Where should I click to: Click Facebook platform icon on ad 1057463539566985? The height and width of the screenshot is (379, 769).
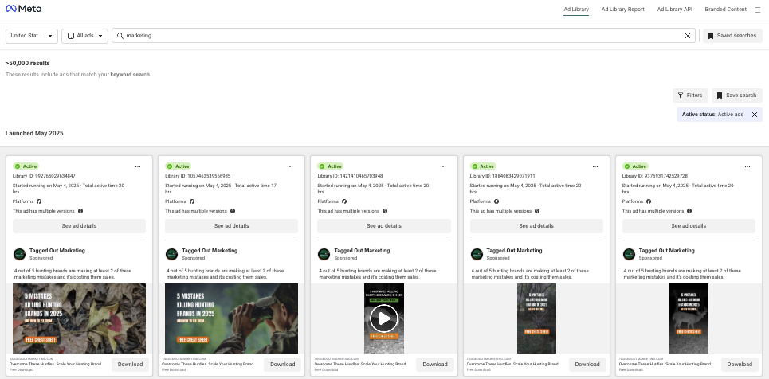click(192, 201)
